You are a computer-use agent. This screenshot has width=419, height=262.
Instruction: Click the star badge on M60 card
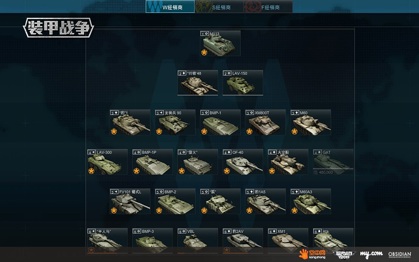pyautogui.click(x=294, y=132)
